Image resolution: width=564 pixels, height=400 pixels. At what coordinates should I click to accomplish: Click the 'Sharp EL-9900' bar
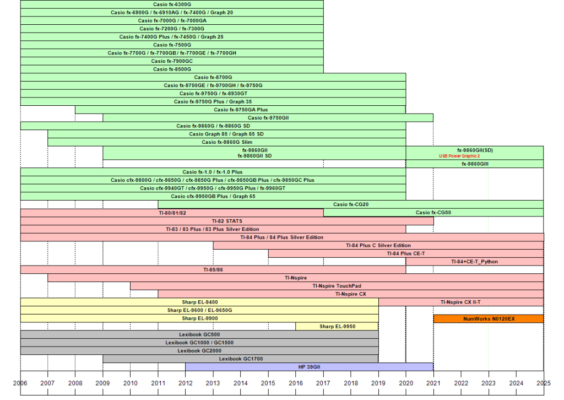point(199,318)
